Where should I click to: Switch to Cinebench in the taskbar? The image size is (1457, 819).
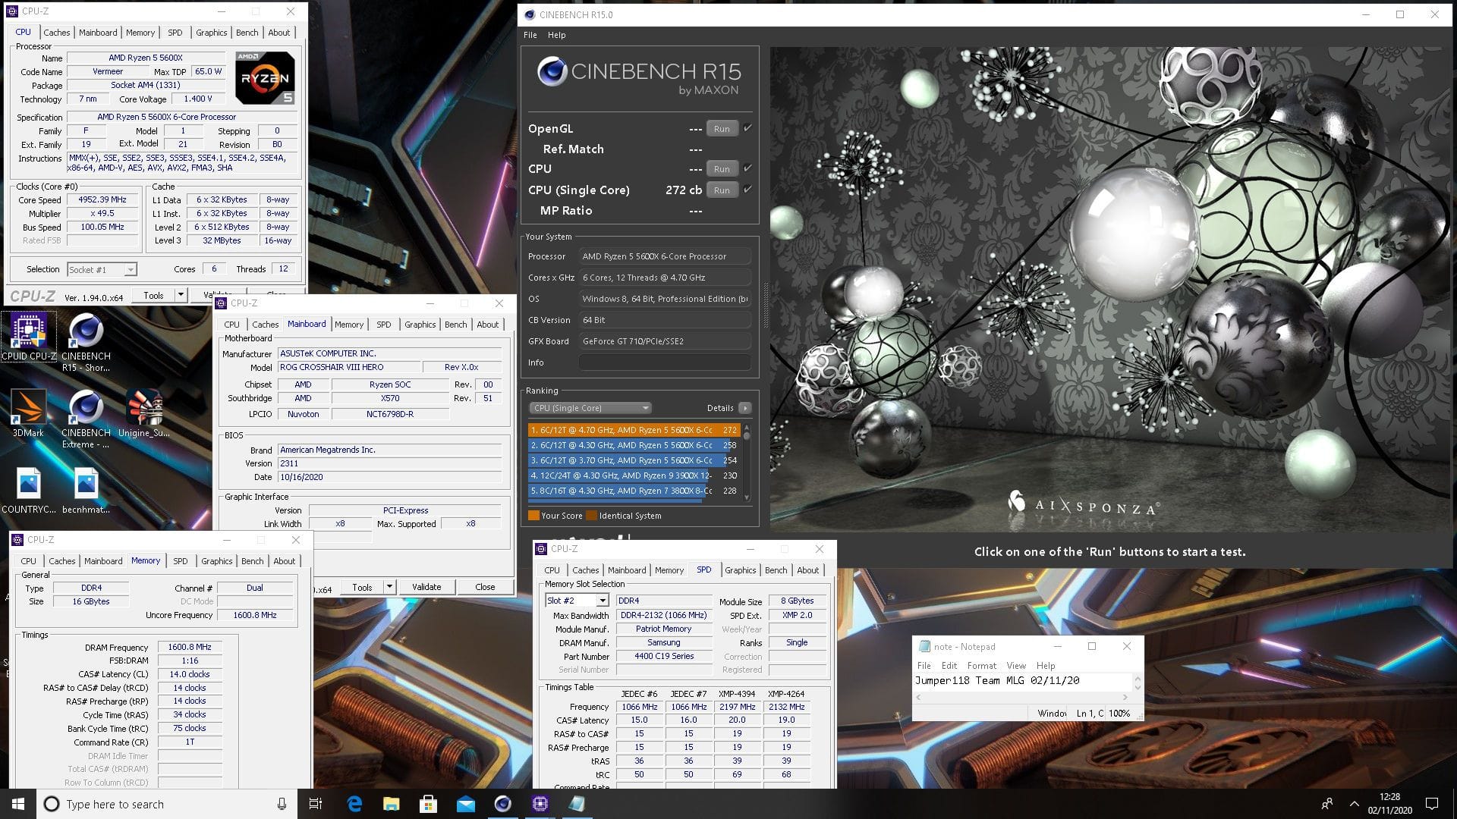click(x=502, y=804)
